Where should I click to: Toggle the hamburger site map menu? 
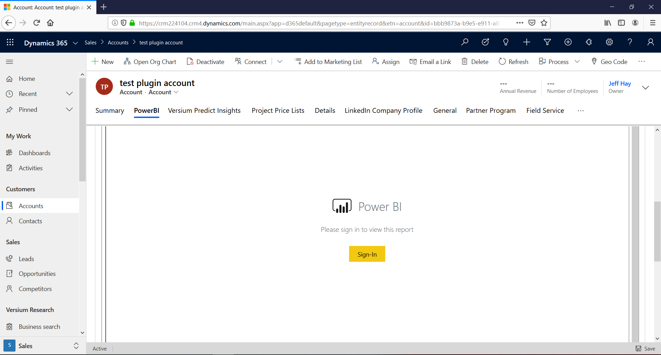tap(10, 62)
